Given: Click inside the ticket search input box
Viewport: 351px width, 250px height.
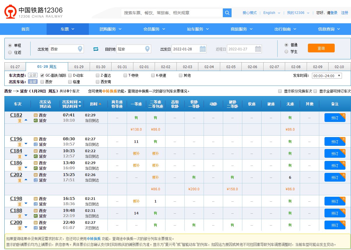Looking at the screenshot, I should coord(172,13).
